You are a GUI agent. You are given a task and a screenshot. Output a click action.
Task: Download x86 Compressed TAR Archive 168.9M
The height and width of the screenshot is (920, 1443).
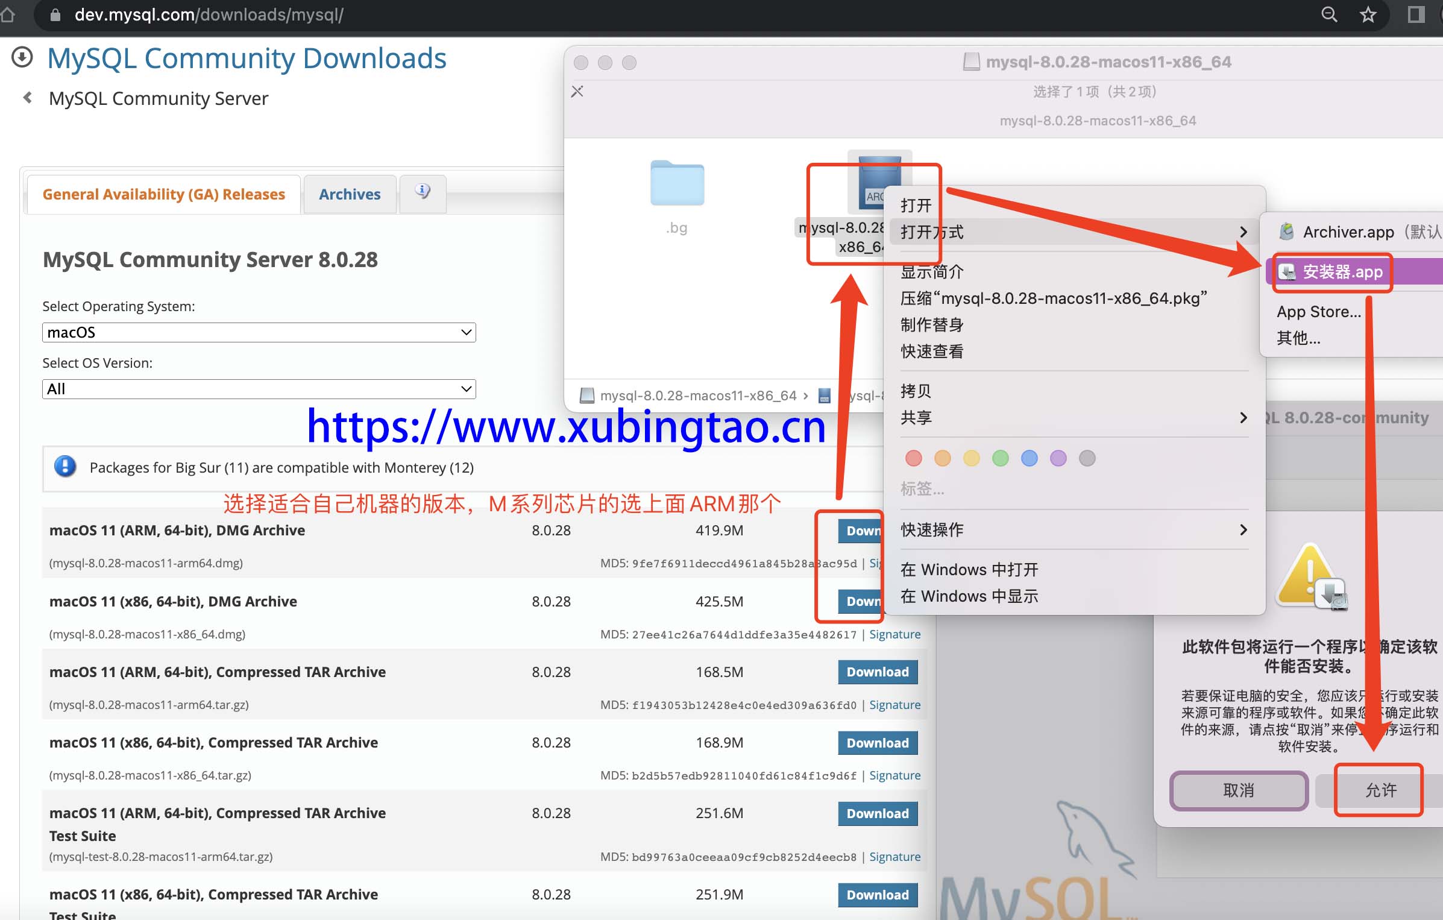[878, 743]
